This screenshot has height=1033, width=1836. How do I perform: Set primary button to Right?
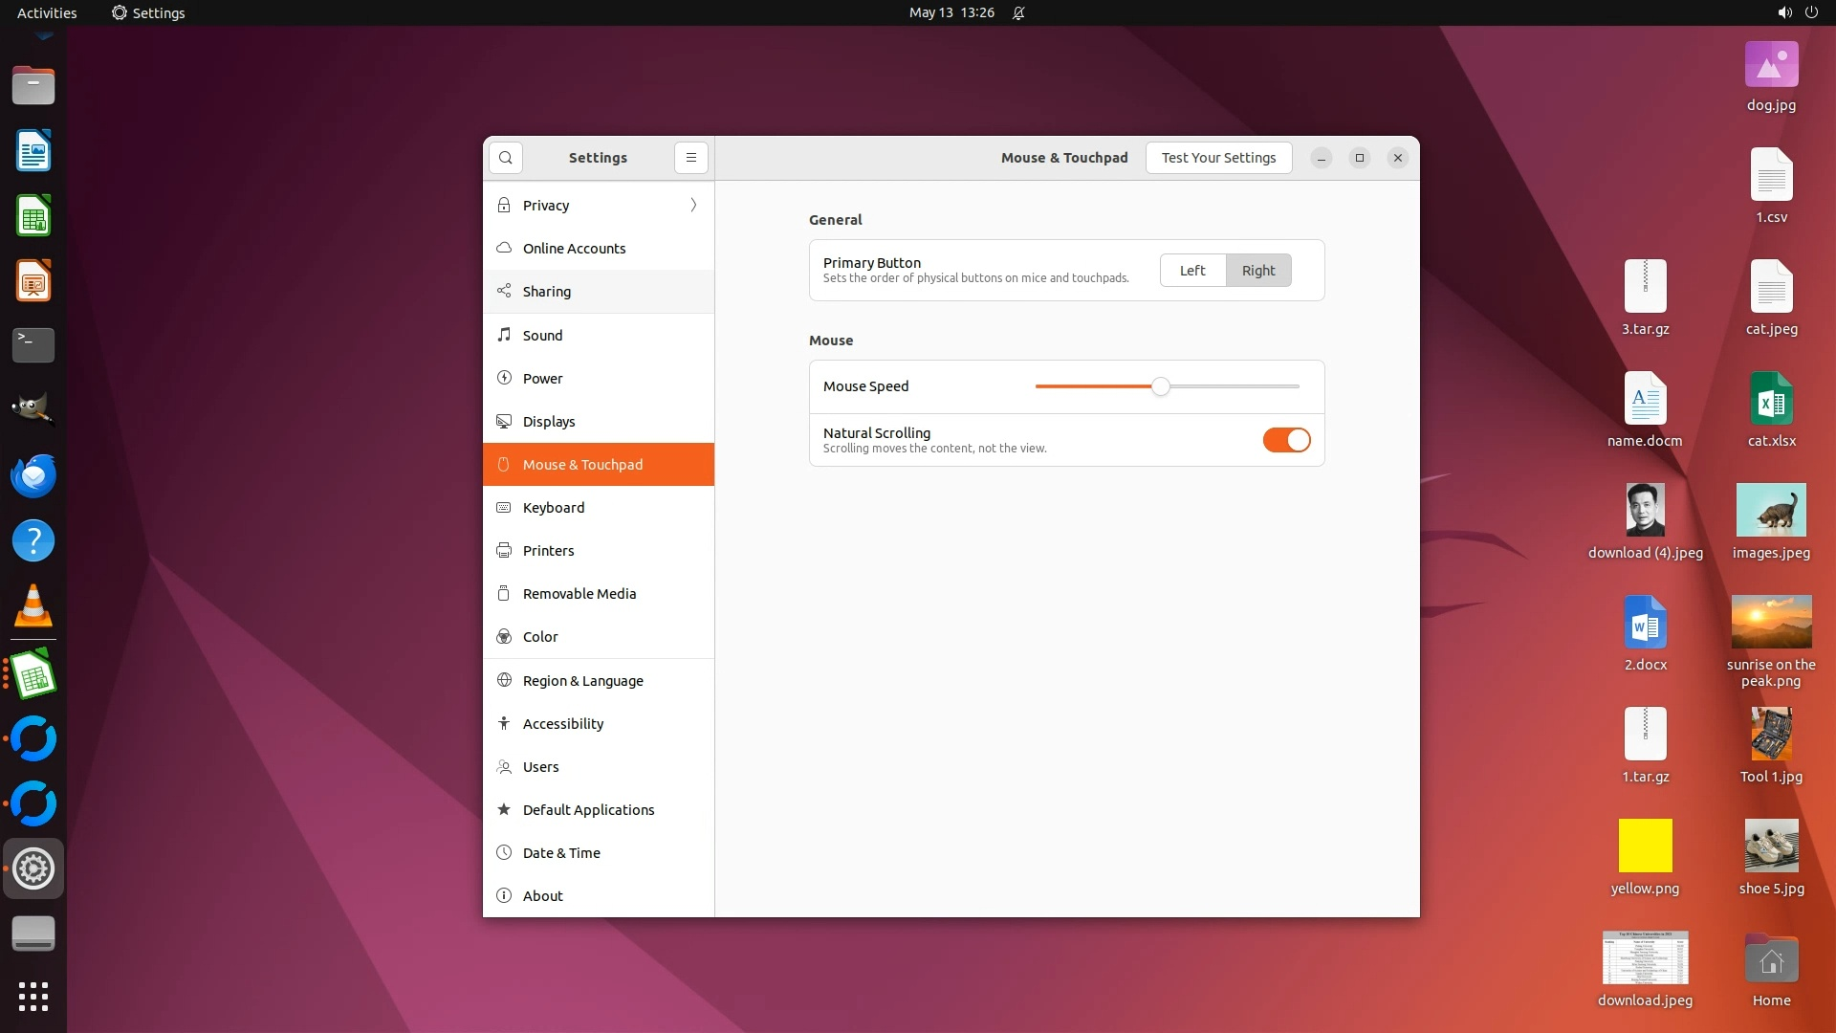pos(1258,271)
